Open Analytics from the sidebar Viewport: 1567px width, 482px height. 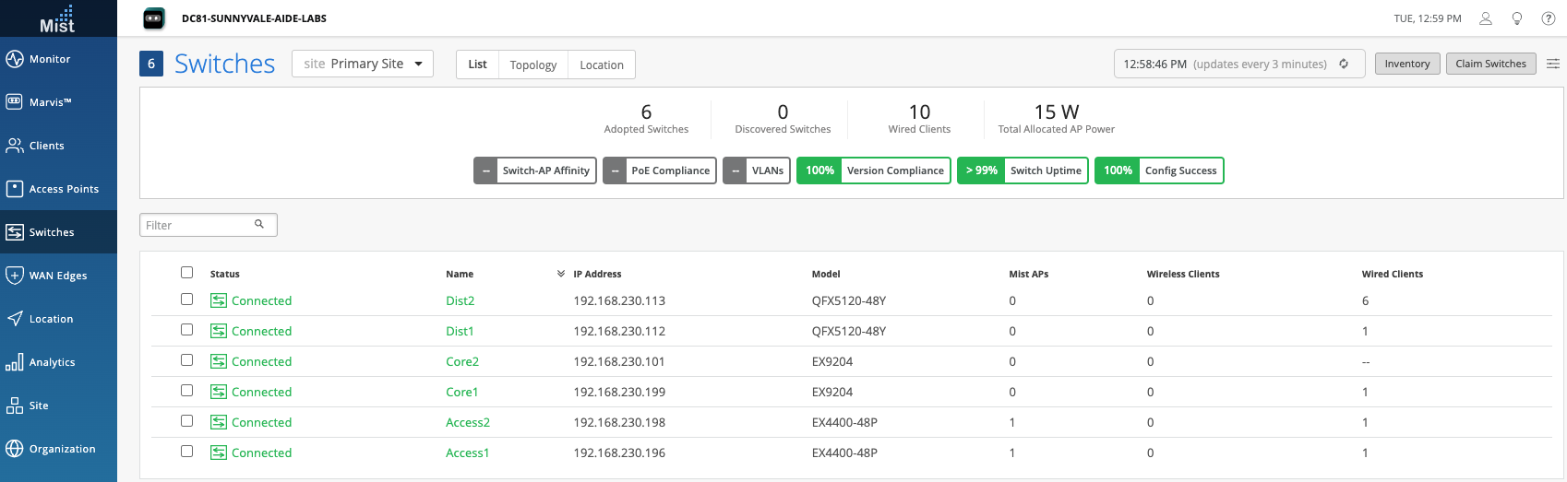tap(52, 362)
